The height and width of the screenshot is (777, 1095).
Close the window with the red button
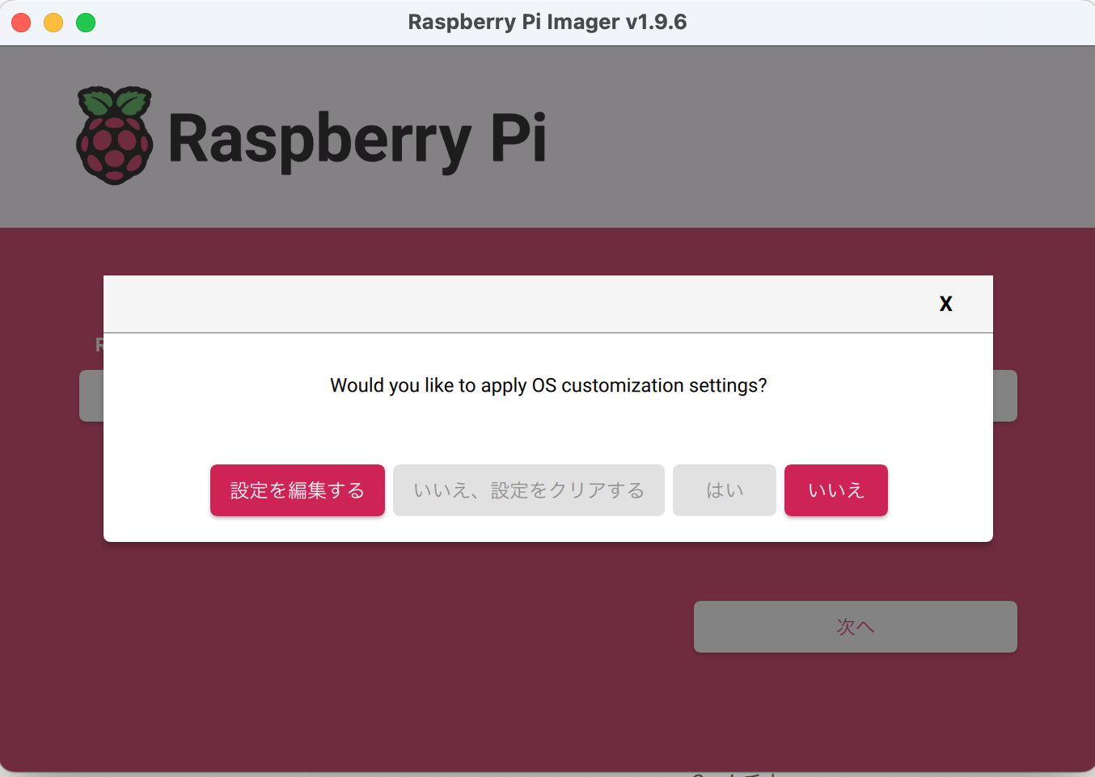[x=21, y=23]
